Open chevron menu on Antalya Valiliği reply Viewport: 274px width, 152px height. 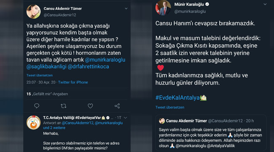click(125, 118)
